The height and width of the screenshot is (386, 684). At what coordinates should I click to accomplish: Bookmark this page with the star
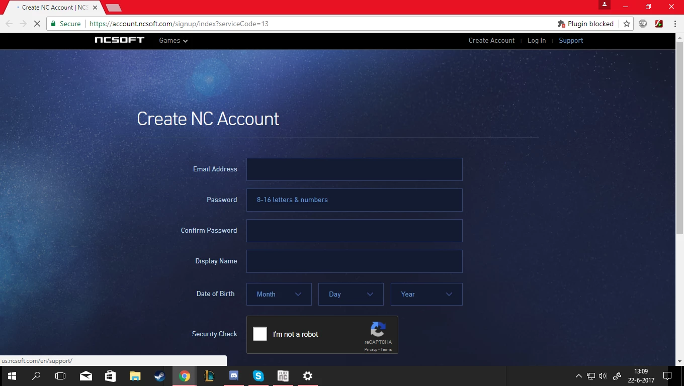point(627,24)
